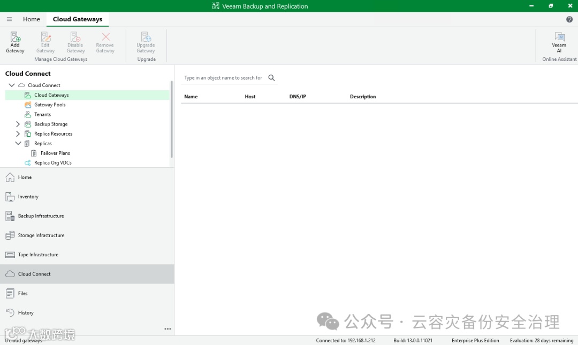This screenshot has height=345, width=578.
Task: Select Replica Org VDCs in the tree
Action: pyautogui.click(x=52, y=162)
